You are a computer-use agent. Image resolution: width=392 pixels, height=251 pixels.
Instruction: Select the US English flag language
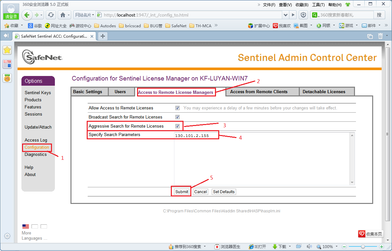click(26, 226)
